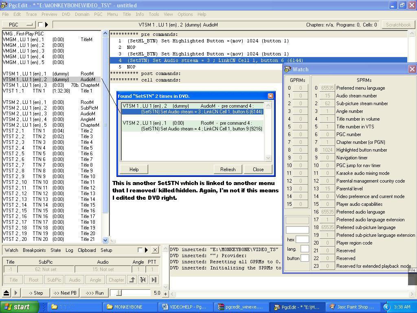Open the PGC selector dropdown

(19, 25)
